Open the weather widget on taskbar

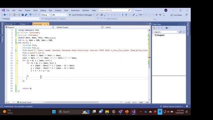(x=8, y=112)
